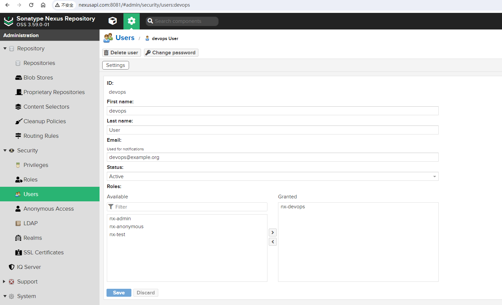This screenshot has width=502, height=305.
Task: Go forward using browser forward arrow
Action: point(19,5)
